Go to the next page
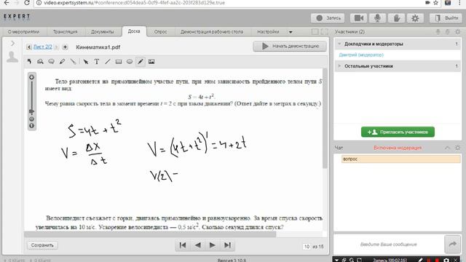Image resolution: width=466 pixels, height=262 pixels. click(212, 245)
